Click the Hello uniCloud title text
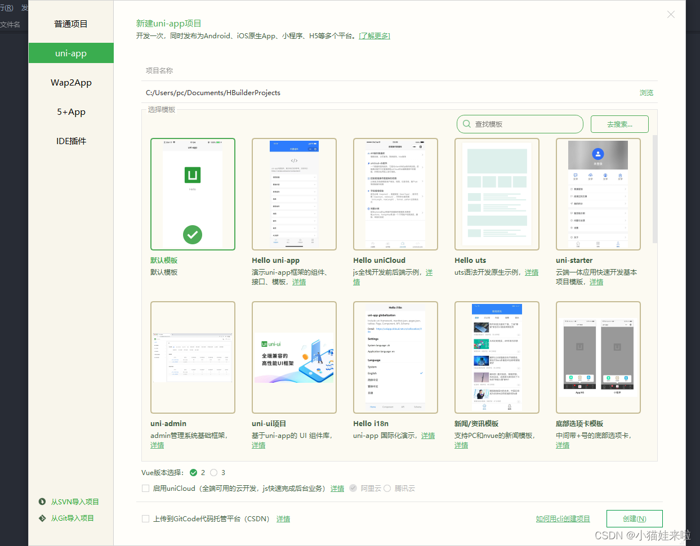Image resolution: width=700 pixels, height=546 pixels. [x=379, y=260]
